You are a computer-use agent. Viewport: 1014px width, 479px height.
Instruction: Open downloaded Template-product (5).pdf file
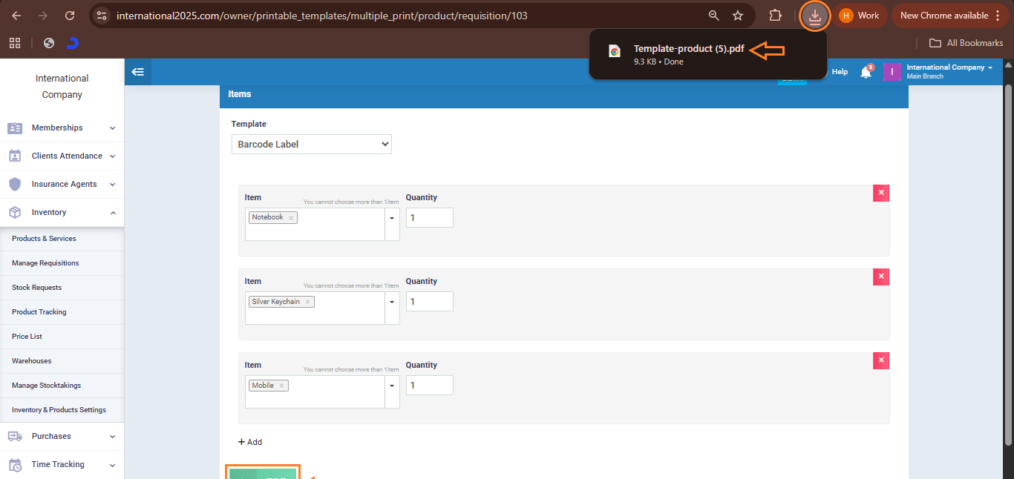[x=688, y=49]
